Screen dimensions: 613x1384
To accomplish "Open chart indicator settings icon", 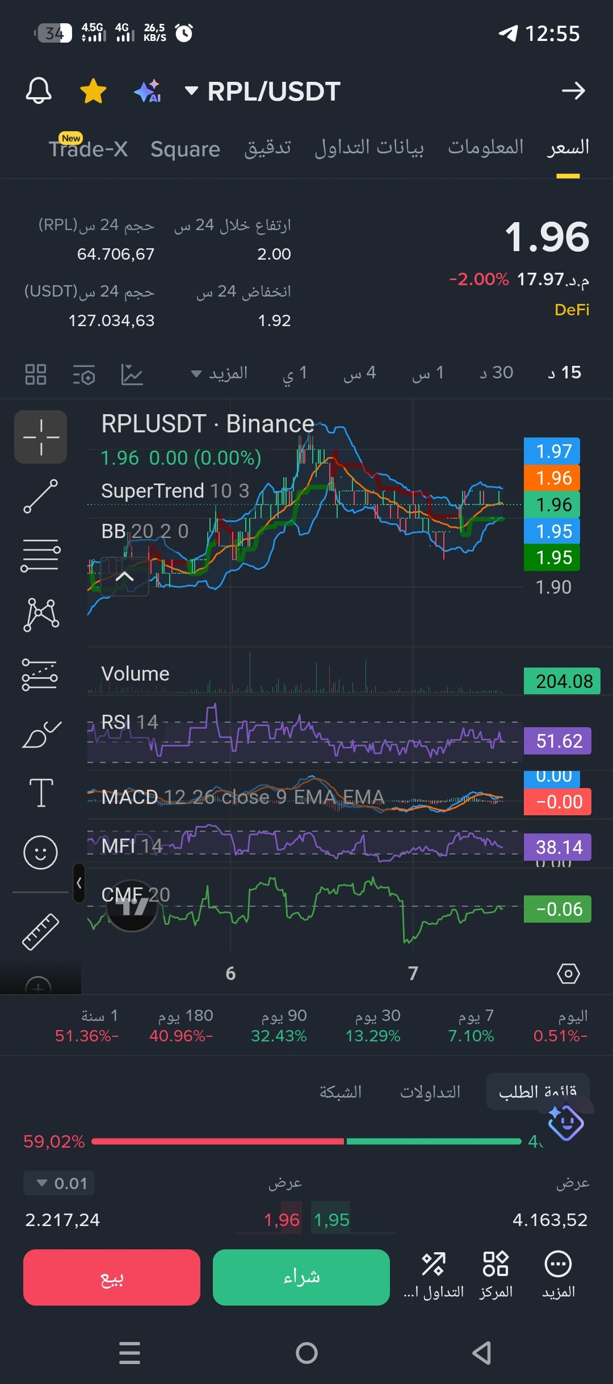I will 84,374.
